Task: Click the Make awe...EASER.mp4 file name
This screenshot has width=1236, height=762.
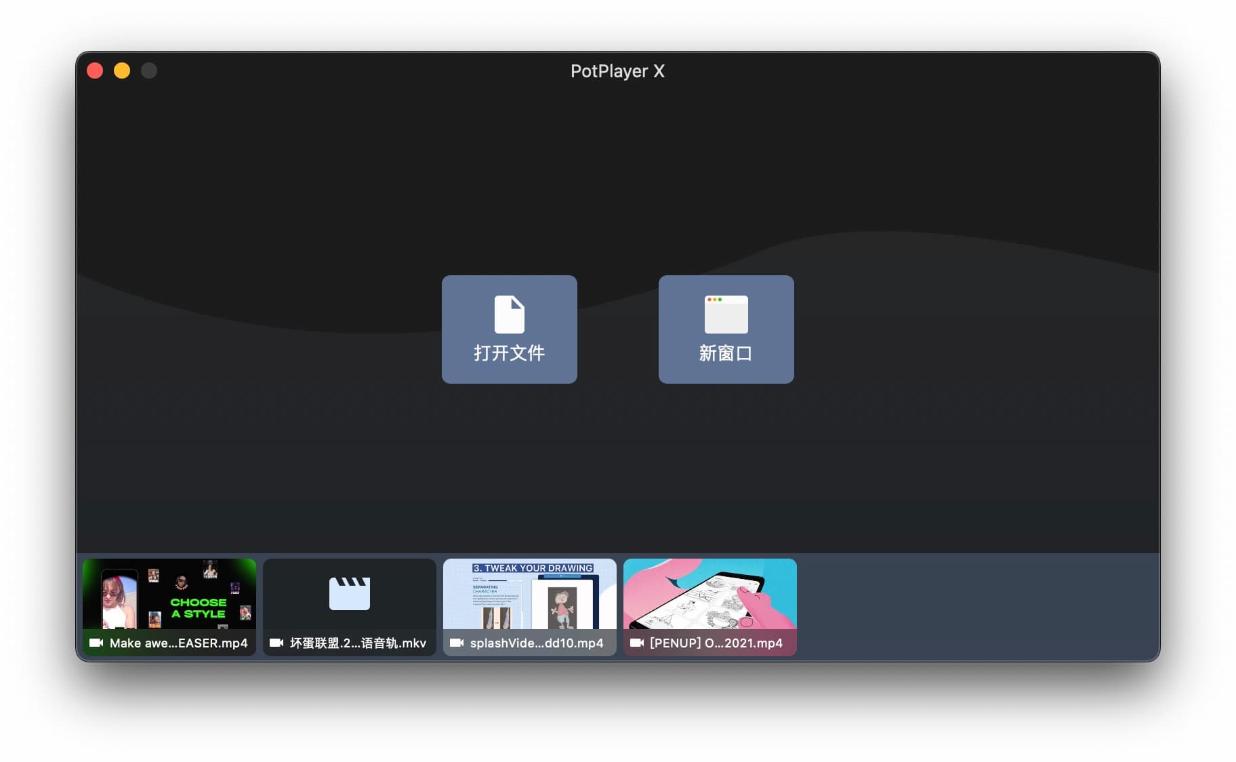Action: 179,643
